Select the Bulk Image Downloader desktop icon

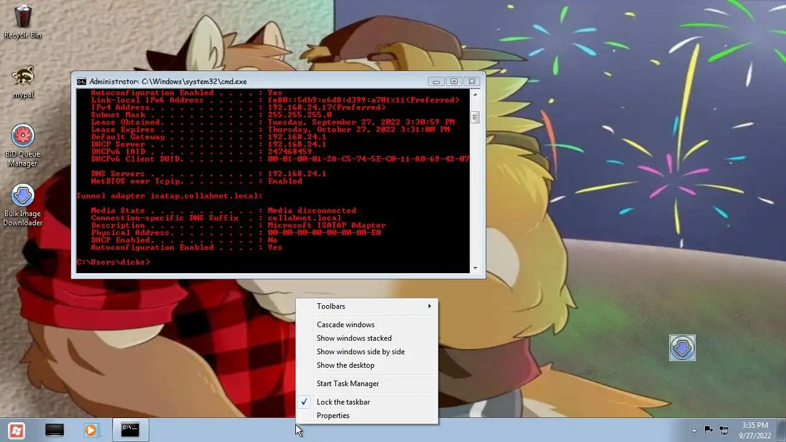(x=23, y=206)
